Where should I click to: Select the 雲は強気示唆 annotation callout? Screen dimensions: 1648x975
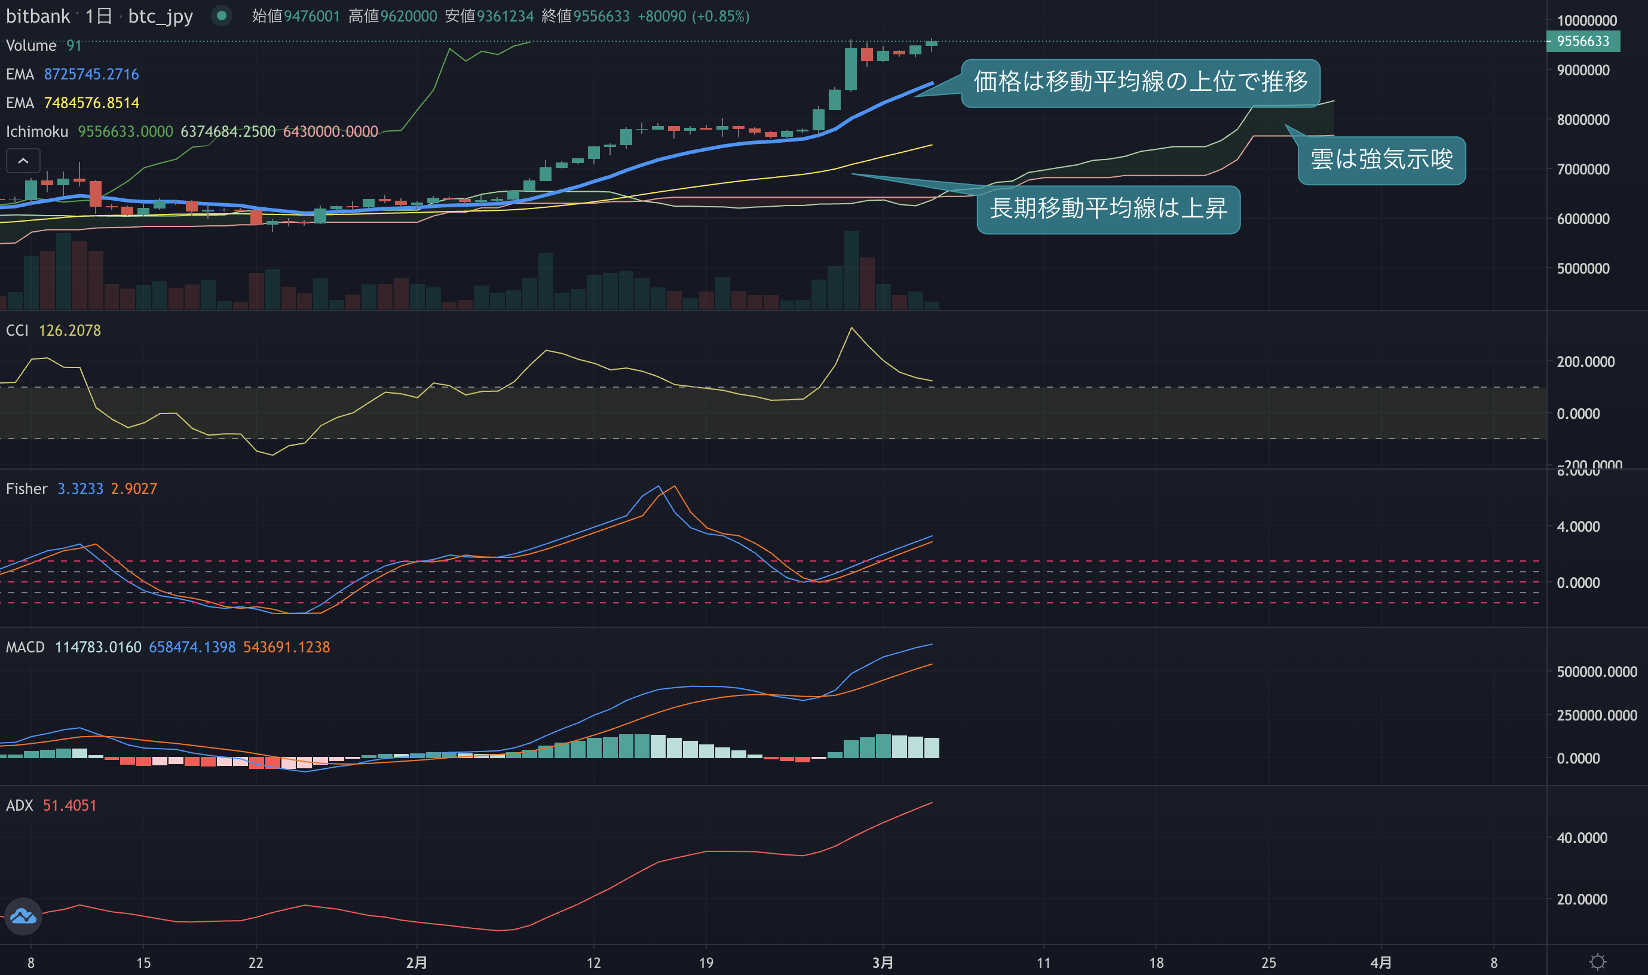click(x=1381, y=160)
